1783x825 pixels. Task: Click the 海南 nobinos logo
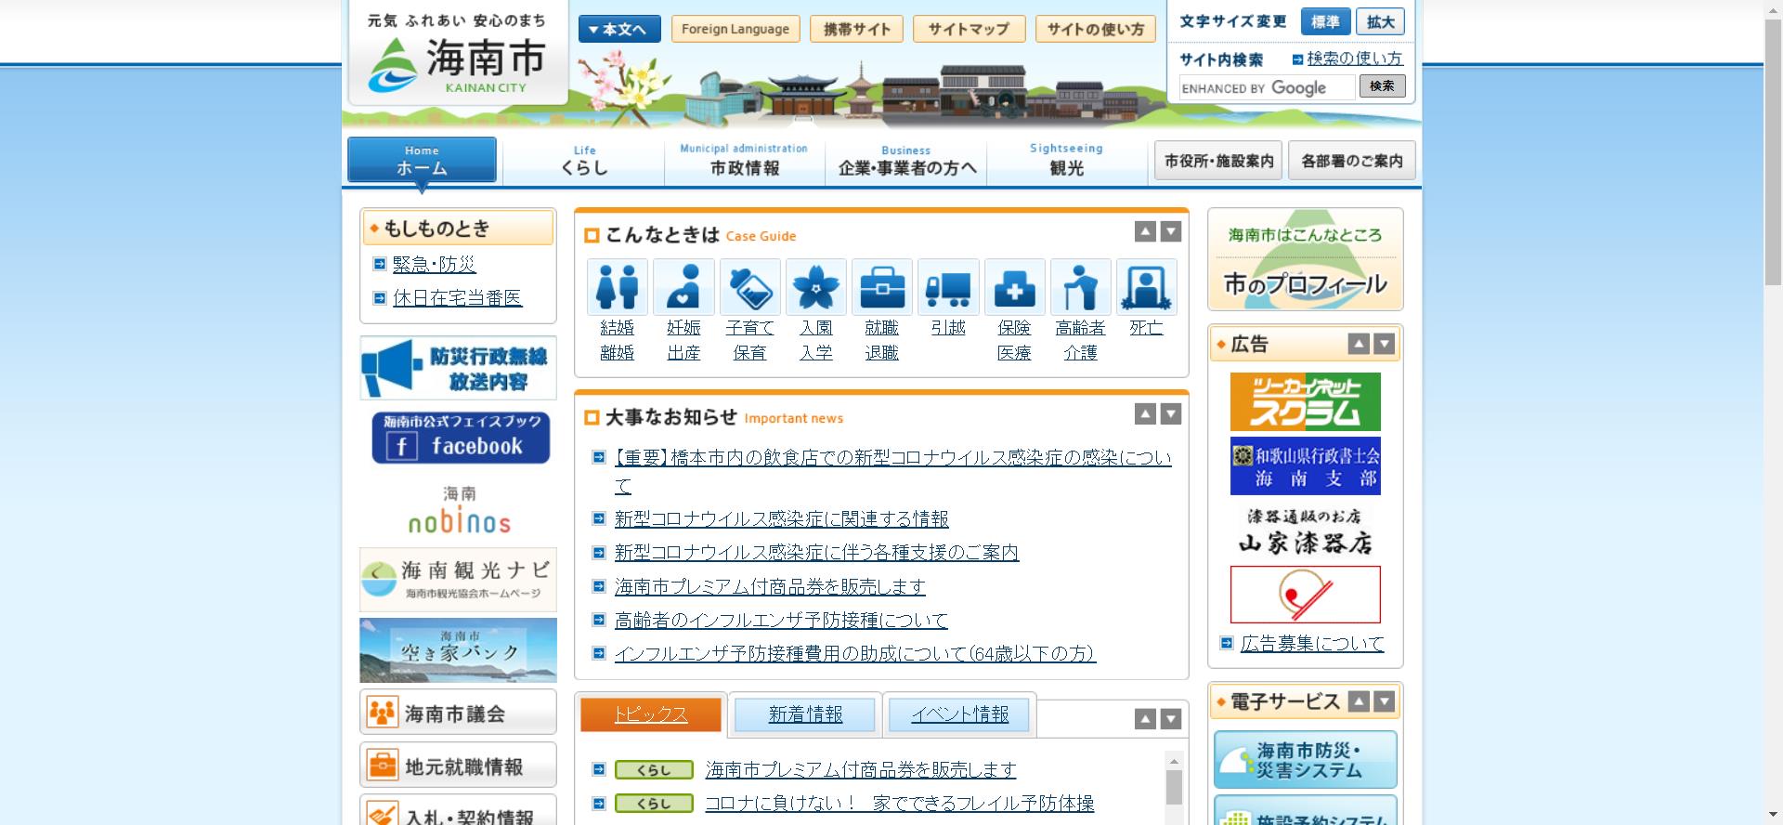(x=460, y=511)
